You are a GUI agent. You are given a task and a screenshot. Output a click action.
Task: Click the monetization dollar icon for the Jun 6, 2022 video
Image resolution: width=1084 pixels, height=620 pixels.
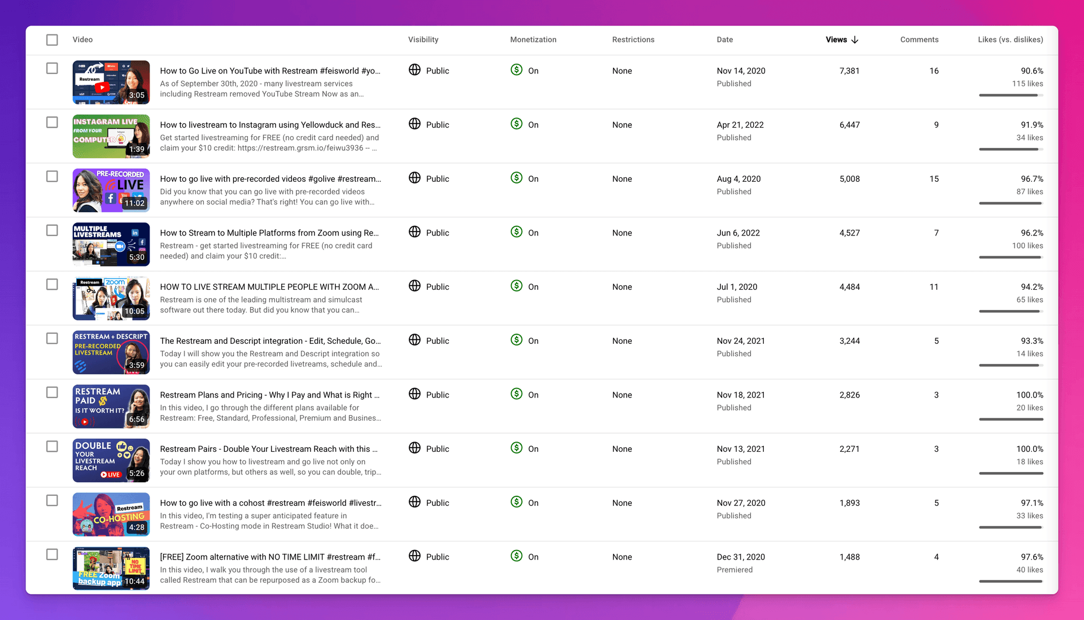point(516,232)
